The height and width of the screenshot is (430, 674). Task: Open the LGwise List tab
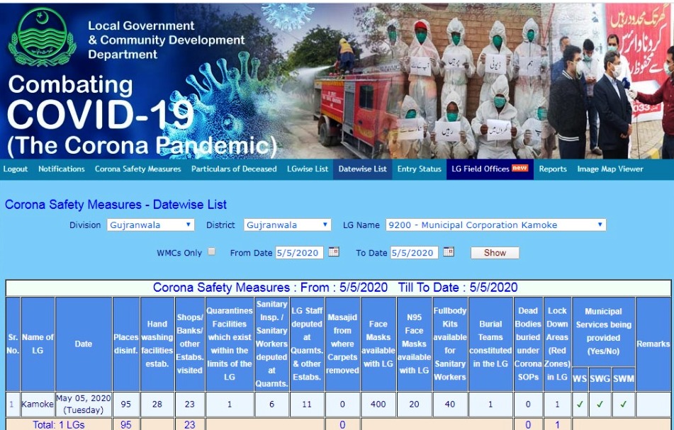[308, 169]
